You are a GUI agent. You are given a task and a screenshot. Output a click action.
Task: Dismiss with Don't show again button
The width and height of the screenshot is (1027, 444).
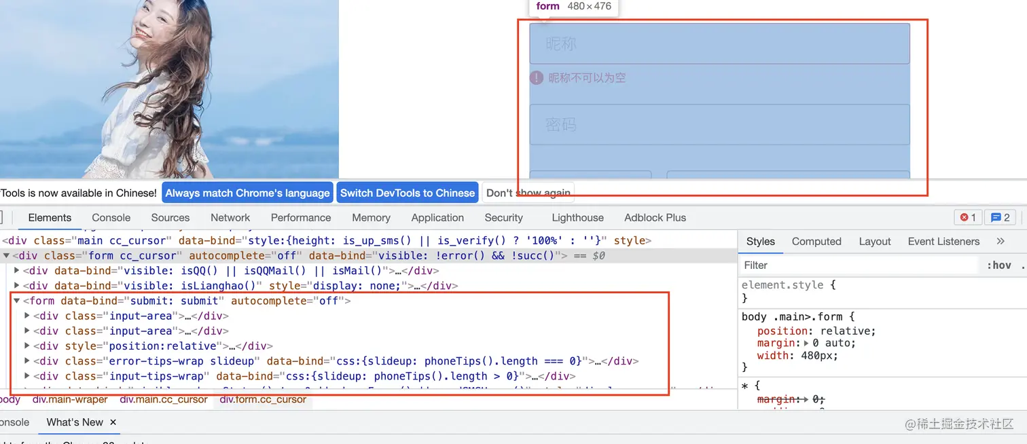(x=528, y=193)
